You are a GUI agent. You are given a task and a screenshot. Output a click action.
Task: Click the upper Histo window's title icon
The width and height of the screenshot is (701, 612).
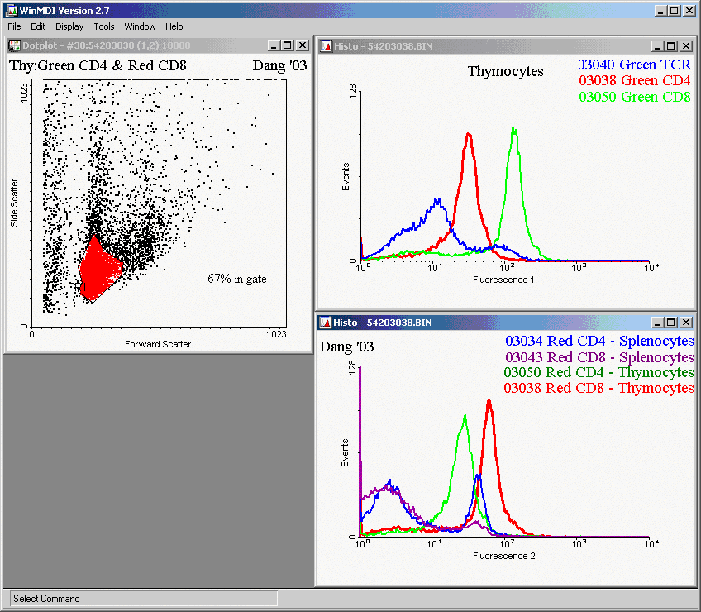(326, 45)
